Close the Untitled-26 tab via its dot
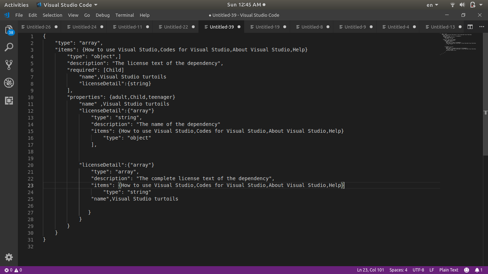This screenshot has width=488, height=274. [56, 27]
